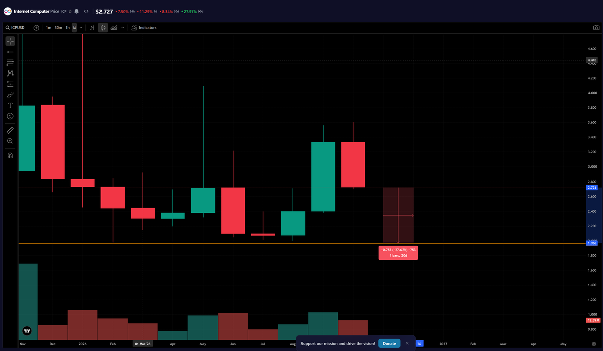Click the shaded price range measurement box

(x=398, y=215)
